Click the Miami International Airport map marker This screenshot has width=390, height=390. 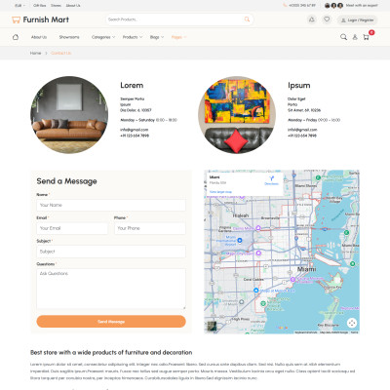click(240, 240)
